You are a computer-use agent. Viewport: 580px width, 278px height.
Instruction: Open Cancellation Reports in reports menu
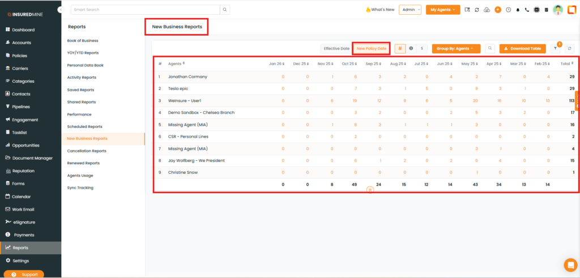point(87,151)
